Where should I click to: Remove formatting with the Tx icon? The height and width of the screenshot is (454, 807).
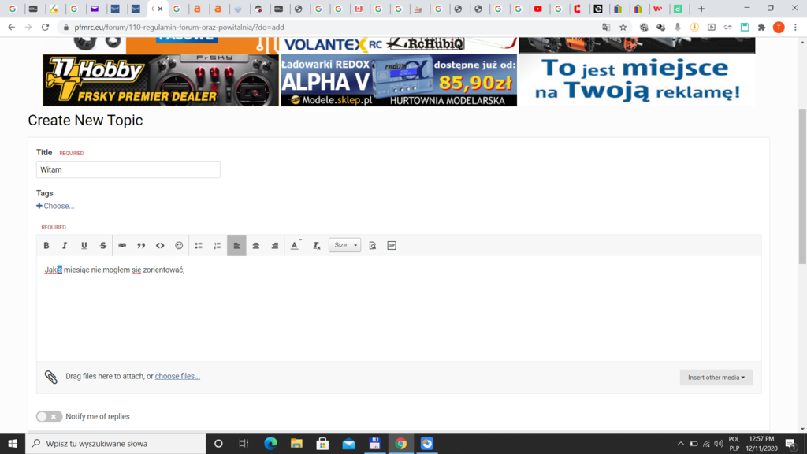pyautogui.click(x=316, y=246)
